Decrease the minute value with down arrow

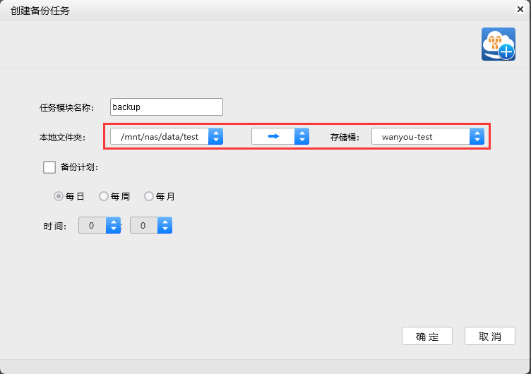pyautogui.click(x=165, y=229)
